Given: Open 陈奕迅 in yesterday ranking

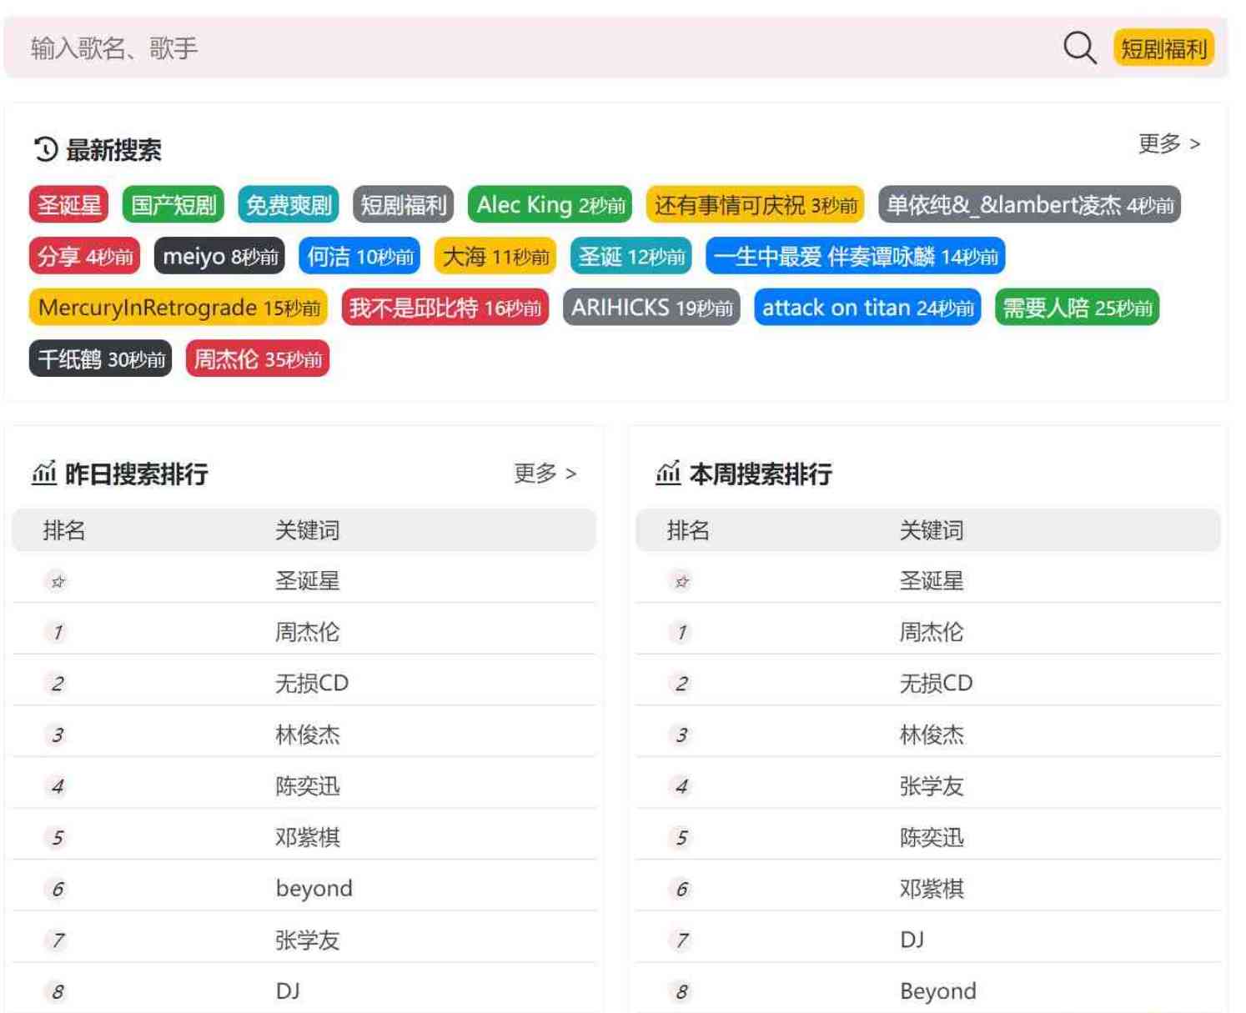Looking at the screenshot, I should click(308, 786).
